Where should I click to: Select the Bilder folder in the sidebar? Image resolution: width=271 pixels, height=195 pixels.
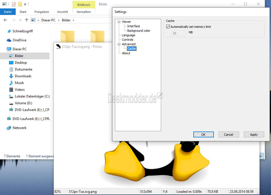[x=25, y=56]
